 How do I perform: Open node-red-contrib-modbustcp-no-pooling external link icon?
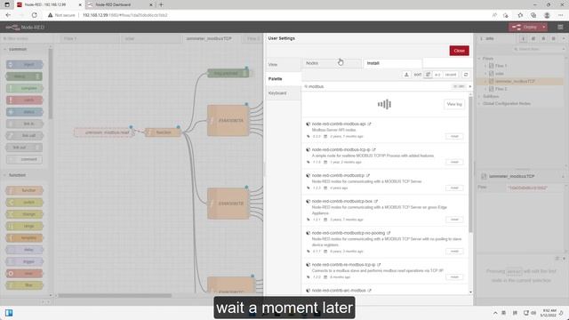point(389,233)
